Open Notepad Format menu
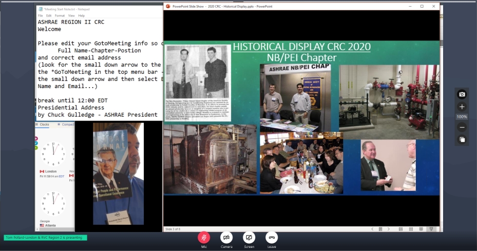This screenshot has height=251, width=477. [60, 16]
